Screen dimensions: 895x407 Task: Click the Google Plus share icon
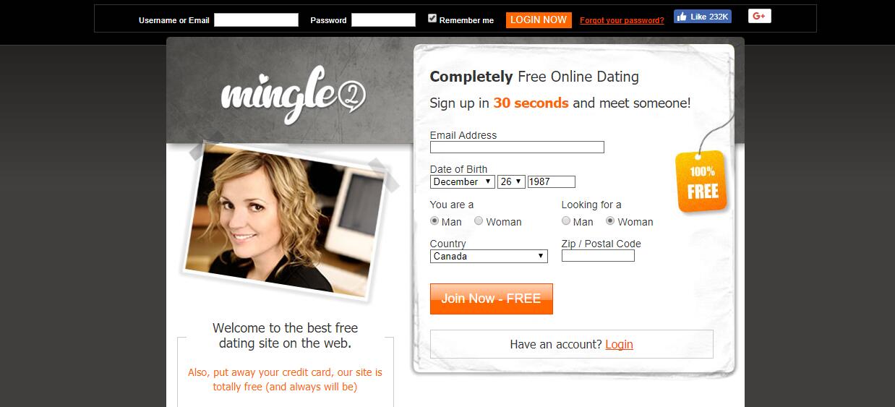tap(759, 16)
